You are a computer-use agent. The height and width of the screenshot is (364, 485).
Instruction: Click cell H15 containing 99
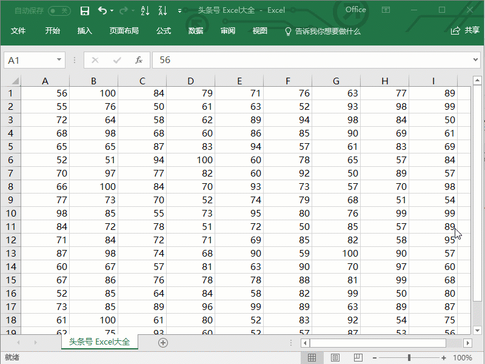tap(385, 280)
